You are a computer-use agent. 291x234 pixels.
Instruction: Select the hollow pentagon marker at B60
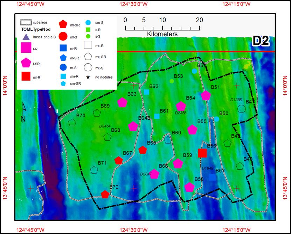(168, 140)
